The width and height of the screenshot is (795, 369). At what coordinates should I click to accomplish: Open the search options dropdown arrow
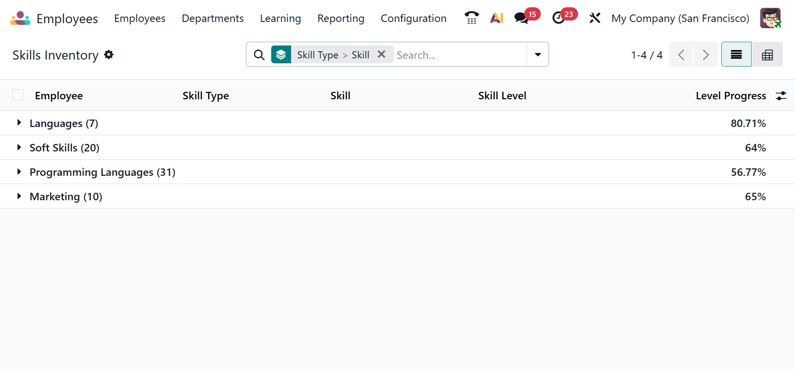pyautogui.click(x=538, y=55)
